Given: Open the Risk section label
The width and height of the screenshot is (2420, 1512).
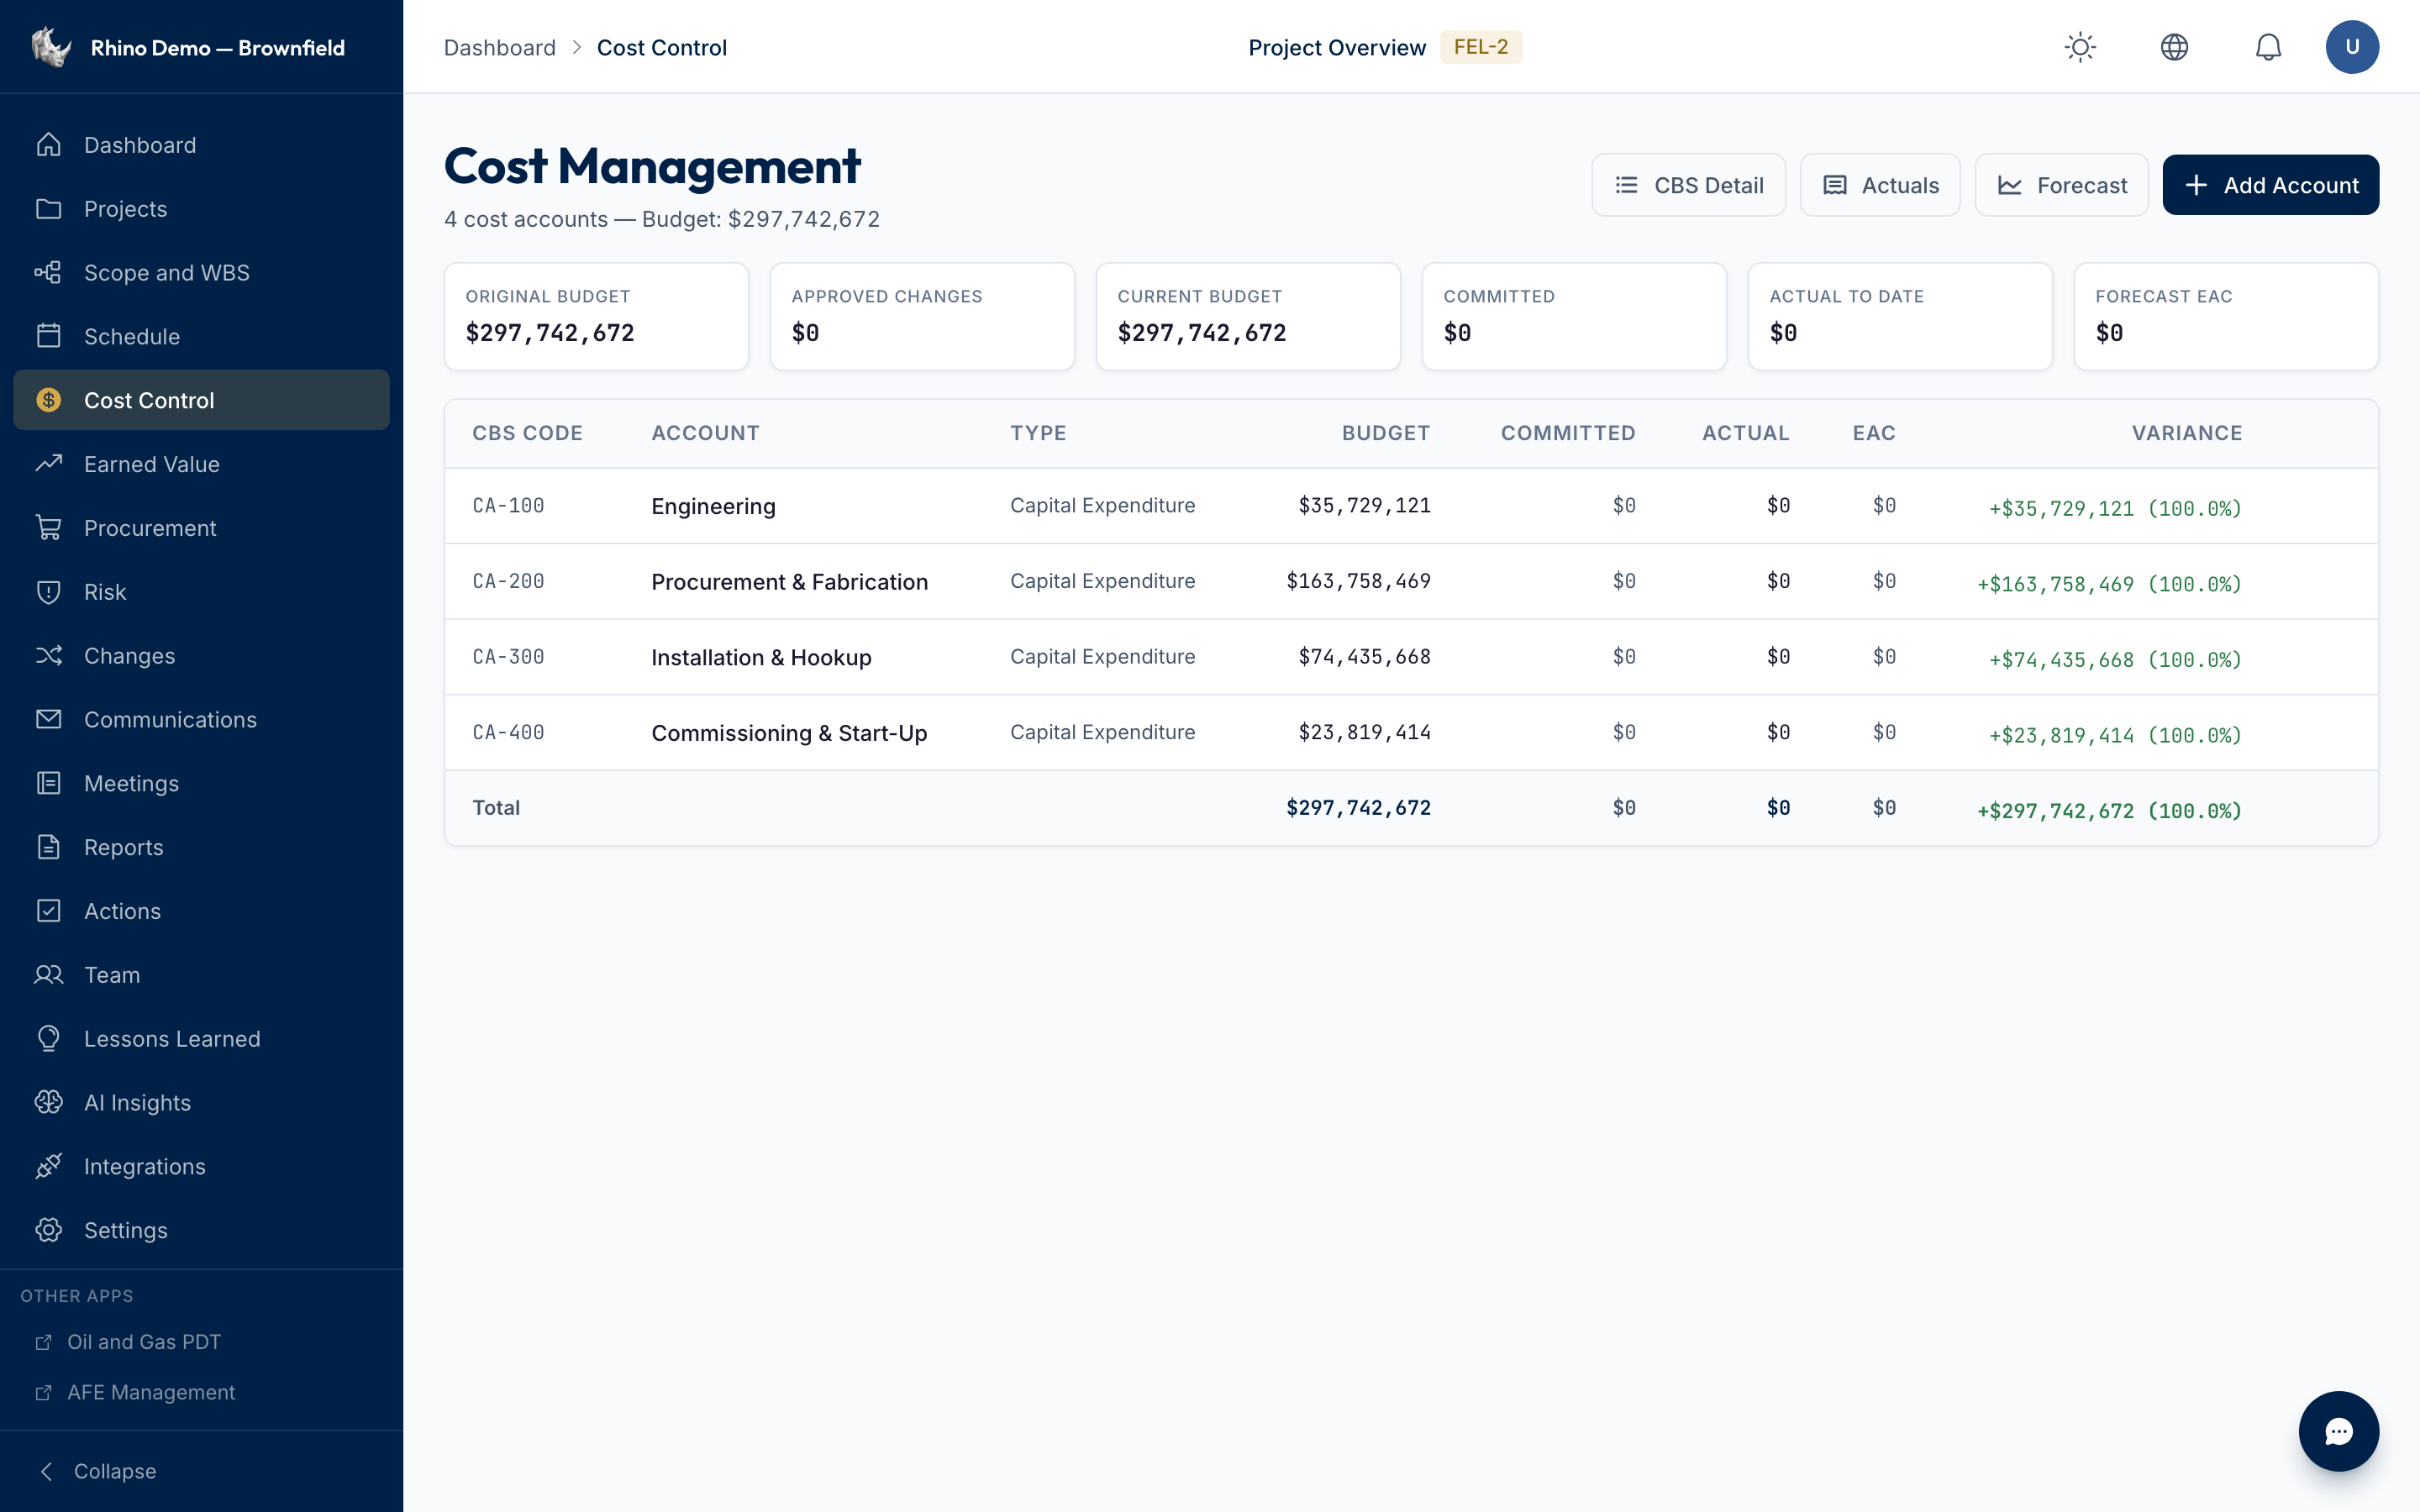Looking at the screenshot, I should click(105, 592).
